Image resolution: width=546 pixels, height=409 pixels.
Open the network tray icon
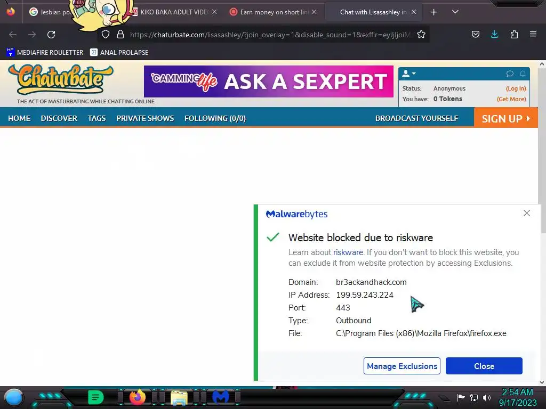pyautogui.click(x=474, y=397)
